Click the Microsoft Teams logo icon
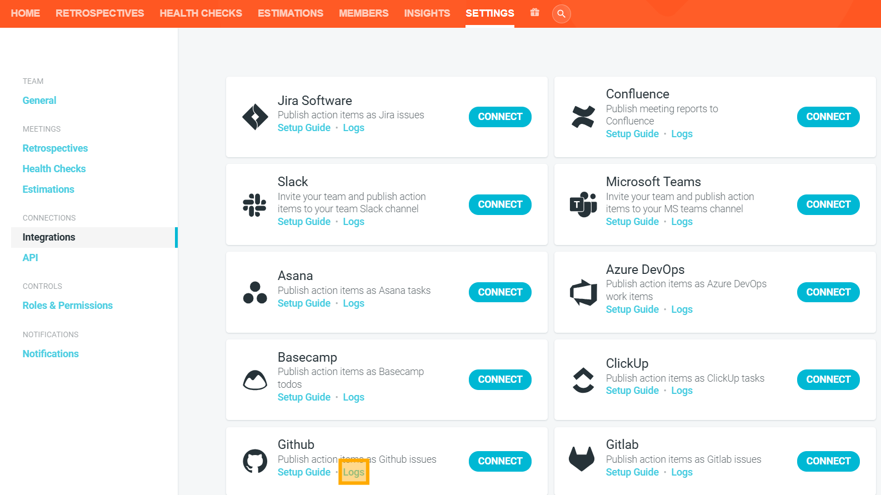 (583, 204)
